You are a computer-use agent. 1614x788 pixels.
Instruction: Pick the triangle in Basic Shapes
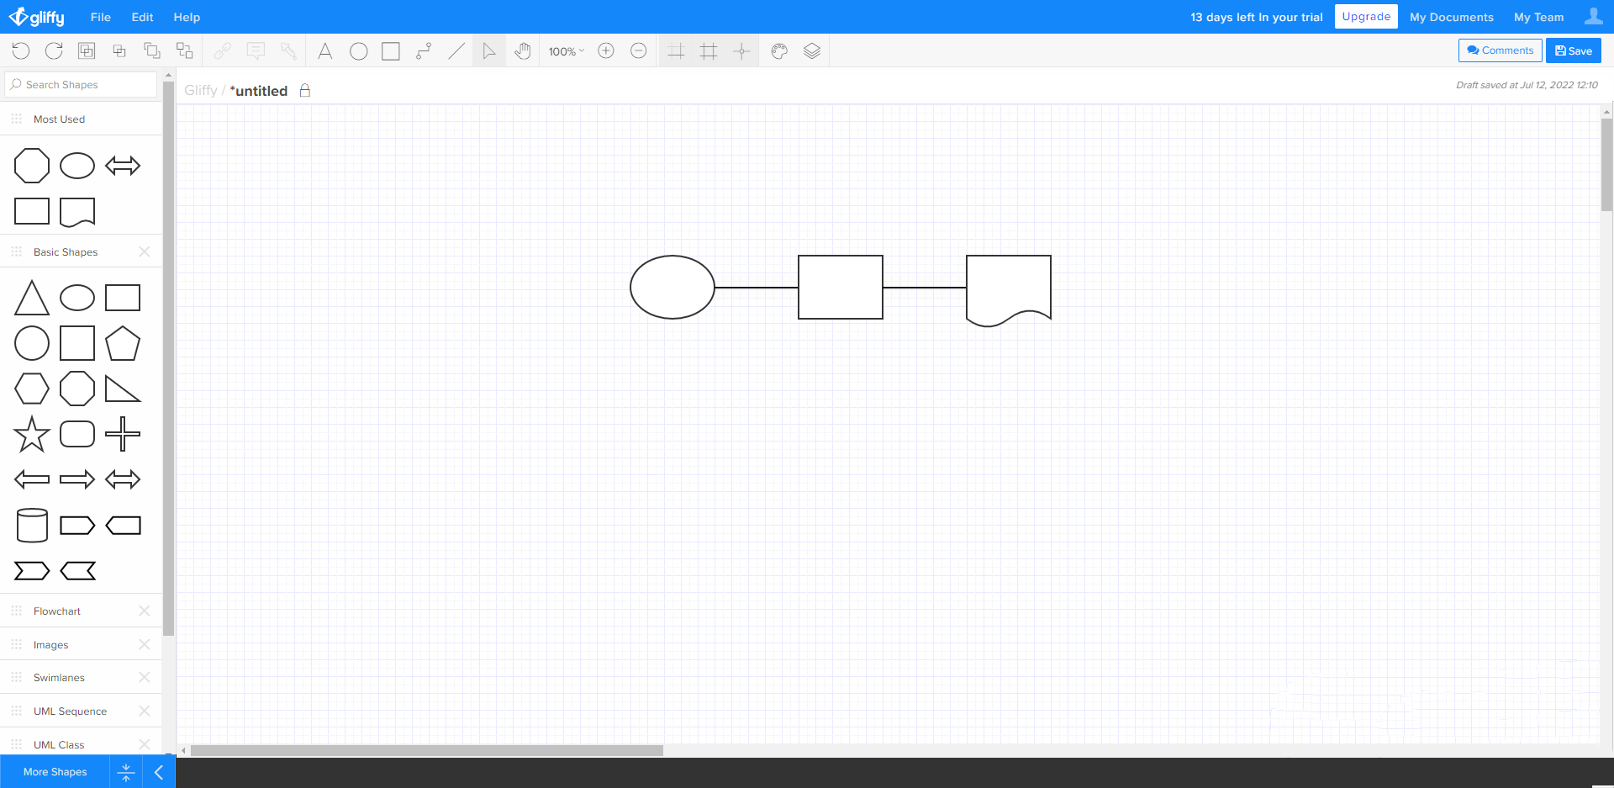click(x=32, y=298)
